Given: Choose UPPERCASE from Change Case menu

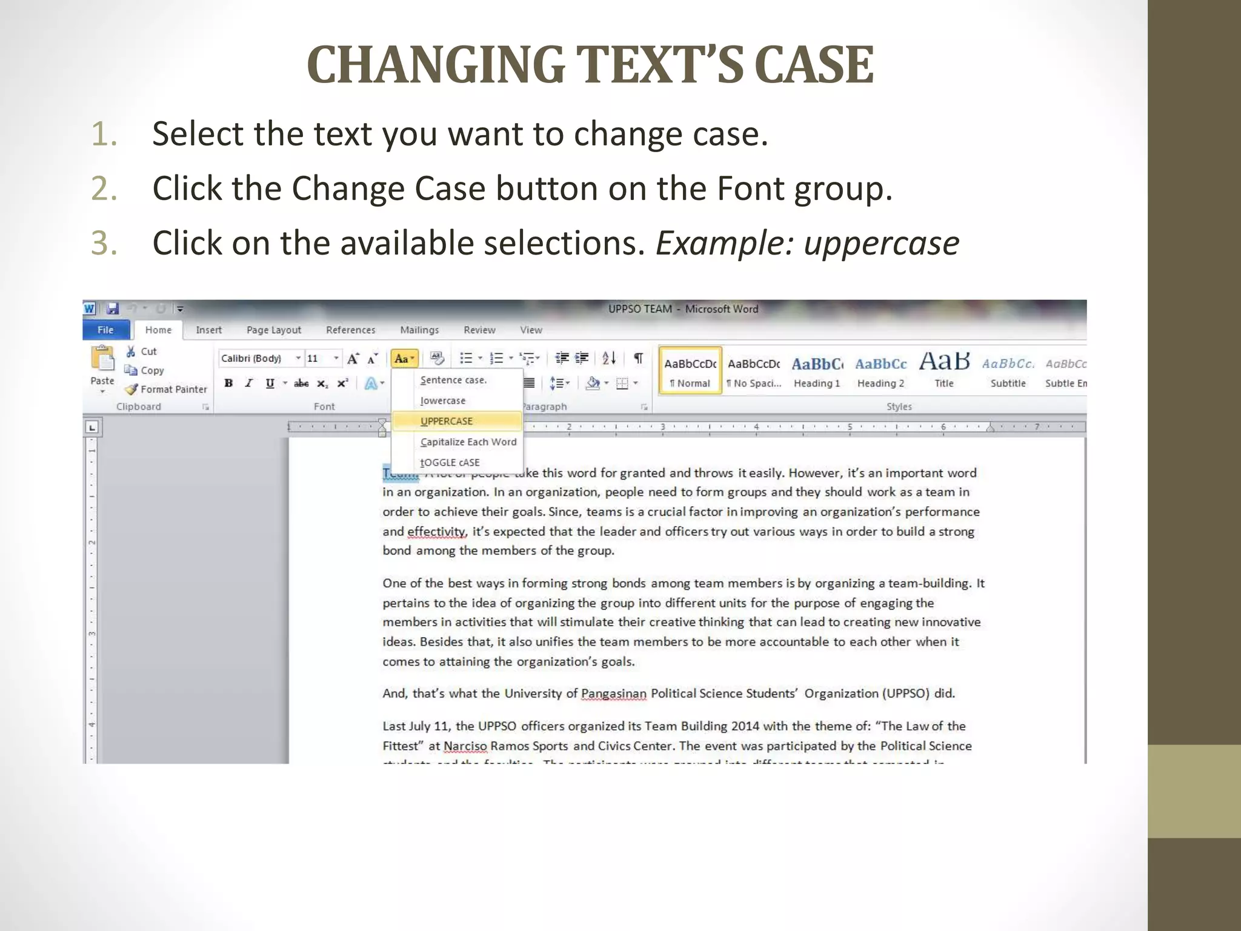Looking at the screenshot, I should (457, 421).
